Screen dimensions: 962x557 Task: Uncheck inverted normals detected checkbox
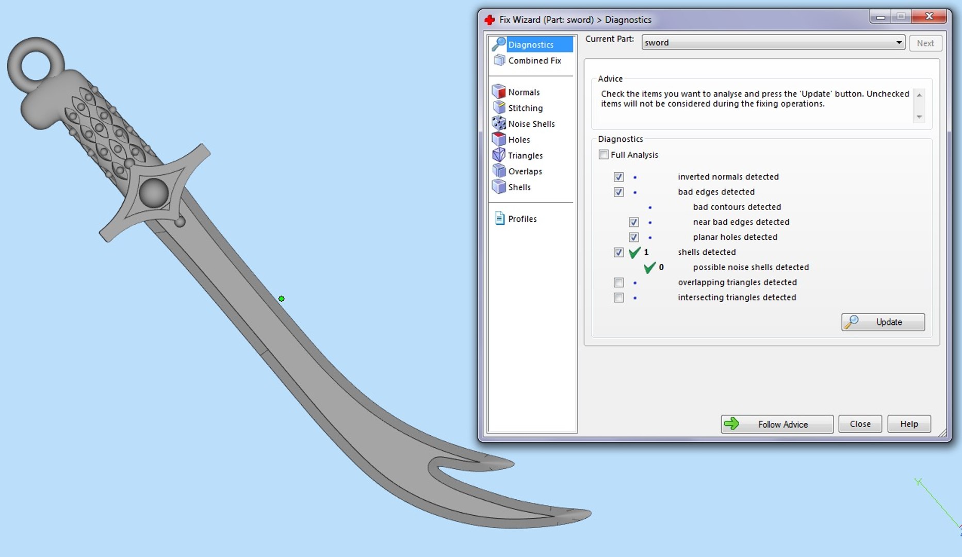point(618,177)
